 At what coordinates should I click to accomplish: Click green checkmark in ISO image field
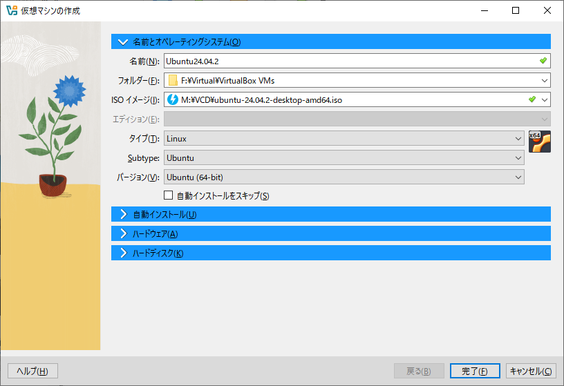[532, 99]
